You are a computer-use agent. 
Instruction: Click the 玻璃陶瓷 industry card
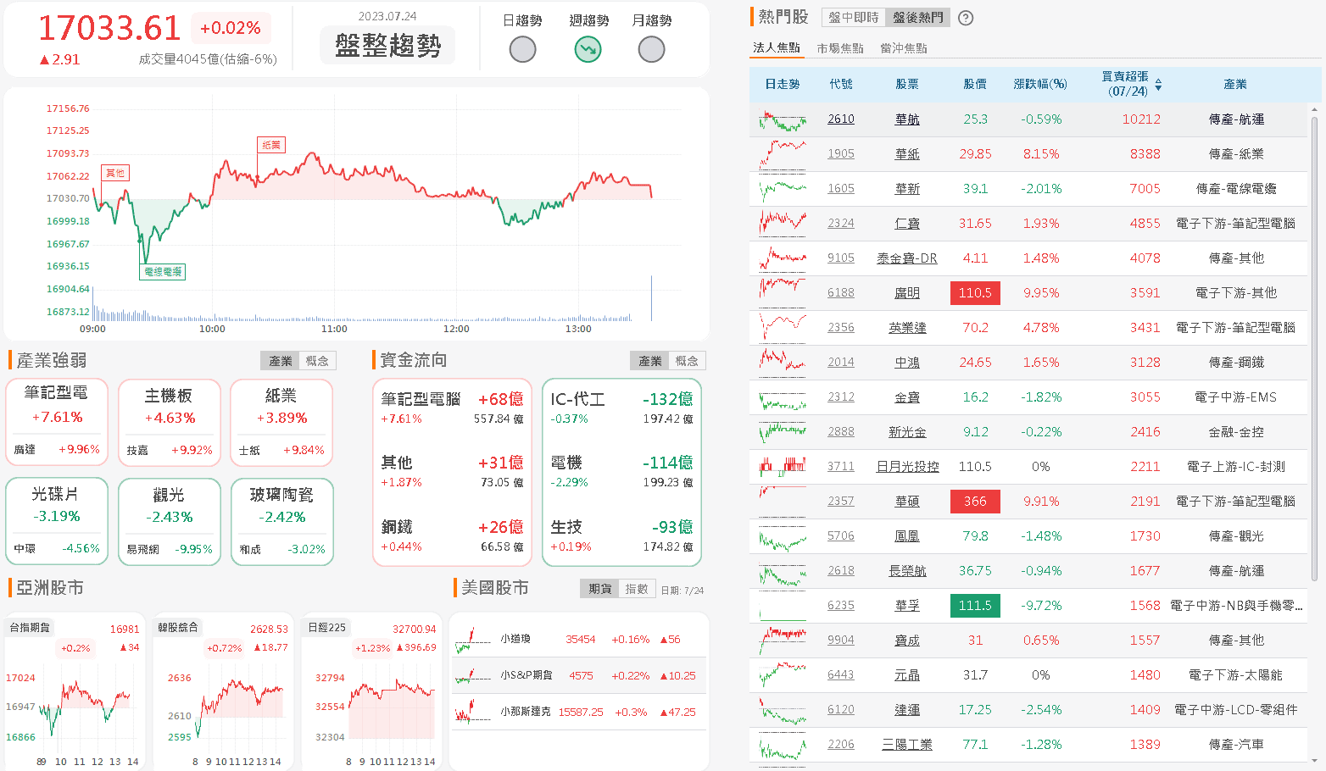[x=281, y=522]
